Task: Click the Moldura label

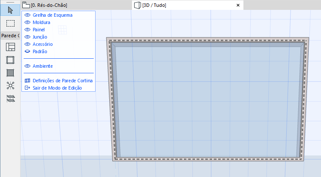Action: coord(41,22)
